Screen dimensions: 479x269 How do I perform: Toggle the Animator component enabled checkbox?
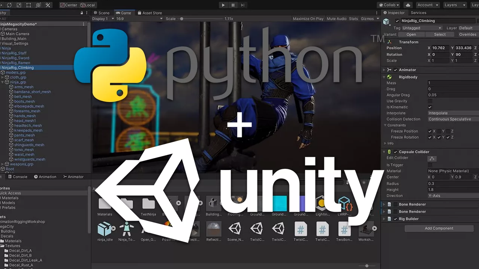point(396,70)
